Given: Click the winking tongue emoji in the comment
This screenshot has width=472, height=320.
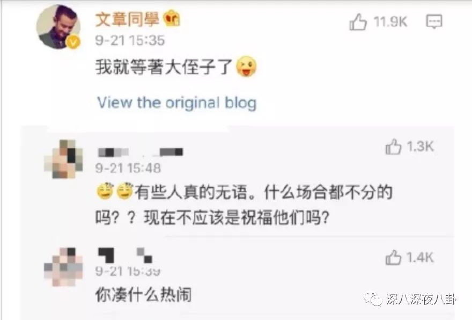Looking at the screenshot, I should [246, 67].
